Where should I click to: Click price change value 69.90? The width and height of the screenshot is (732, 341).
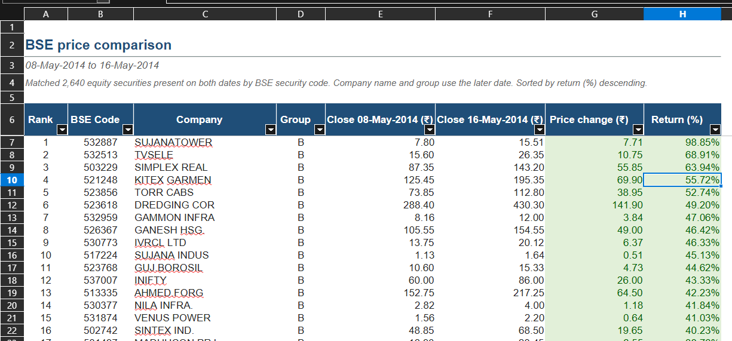[594, 180]
